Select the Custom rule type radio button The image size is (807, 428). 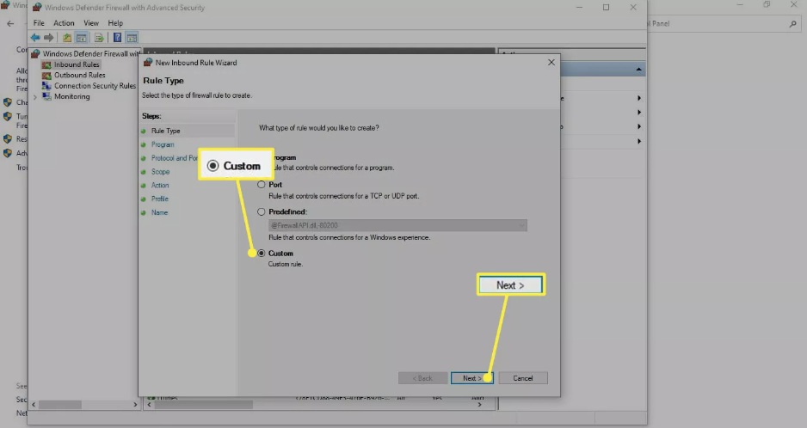click(x=262, y=253)
